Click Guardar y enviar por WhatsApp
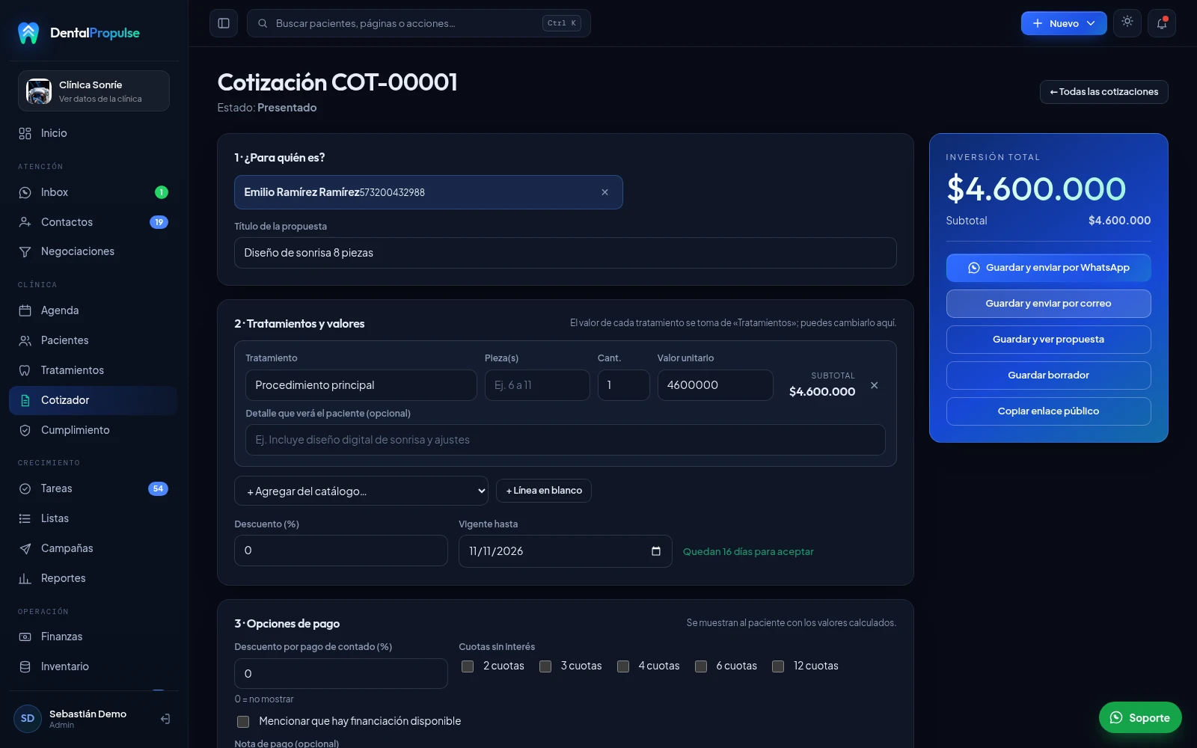Screen dimensions: 1197x748 coord(1048,268)
